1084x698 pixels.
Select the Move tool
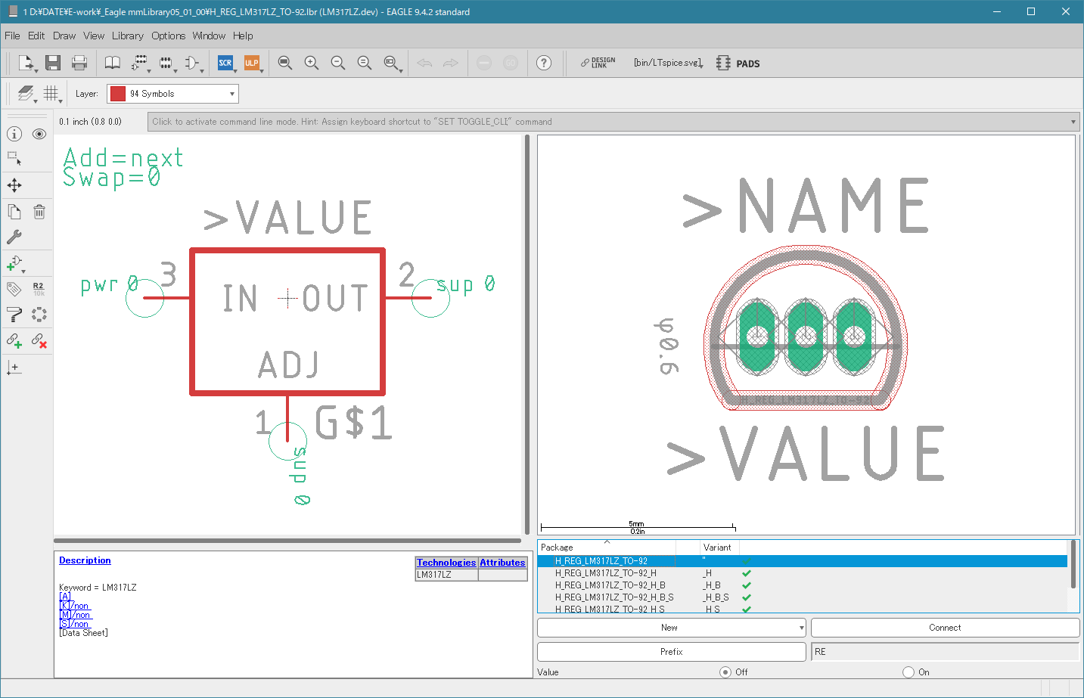14,185
